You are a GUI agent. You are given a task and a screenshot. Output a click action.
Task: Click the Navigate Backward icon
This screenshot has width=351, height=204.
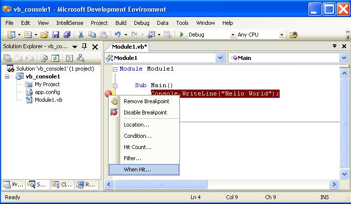(152, 35)
